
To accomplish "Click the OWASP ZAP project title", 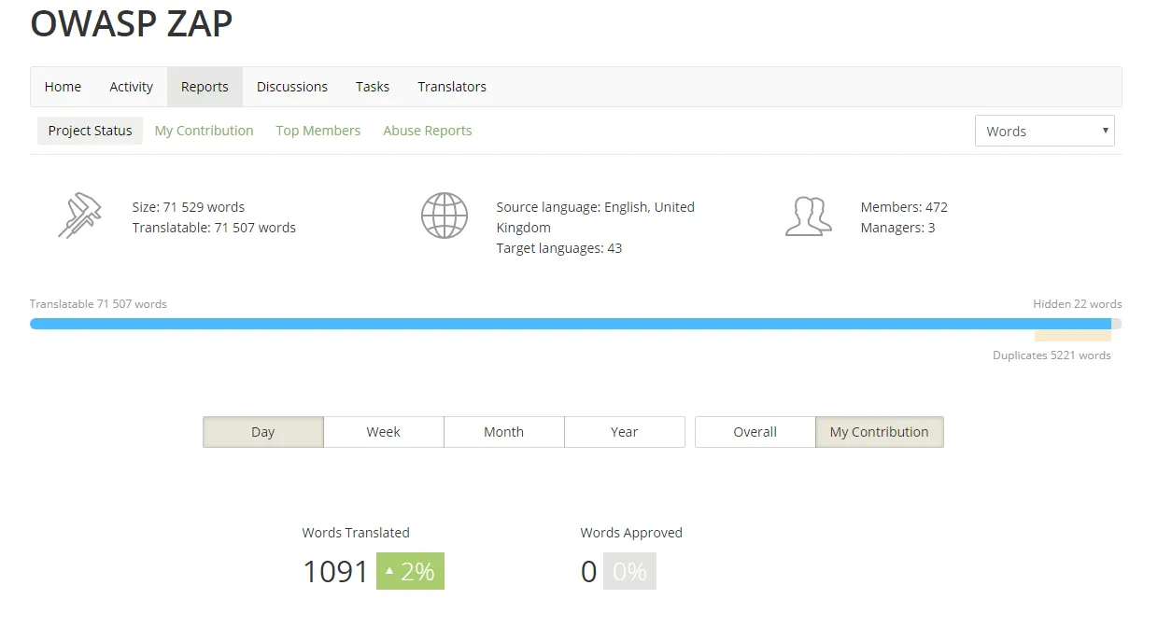I will (x=132, y=23).
